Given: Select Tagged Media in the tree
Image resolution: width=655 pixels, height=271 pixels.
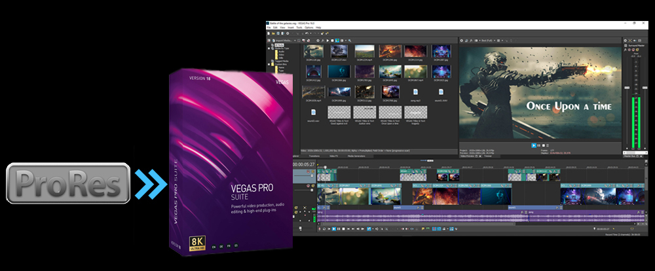Looking at the screenshot, I should pos(282,61).
